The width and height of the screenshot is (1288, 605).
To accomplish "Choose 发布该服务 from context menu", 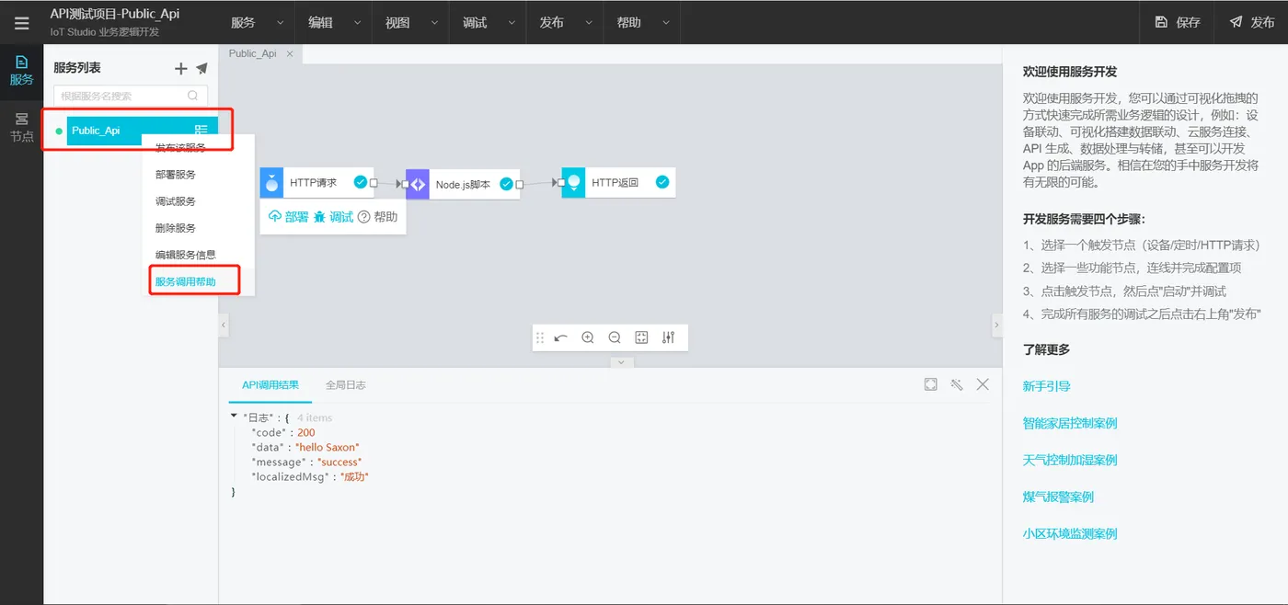I will click(x=180, y=148).
